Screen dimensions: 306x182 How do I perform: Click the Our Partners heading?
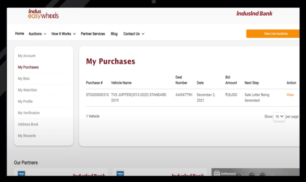pos(26,163)
